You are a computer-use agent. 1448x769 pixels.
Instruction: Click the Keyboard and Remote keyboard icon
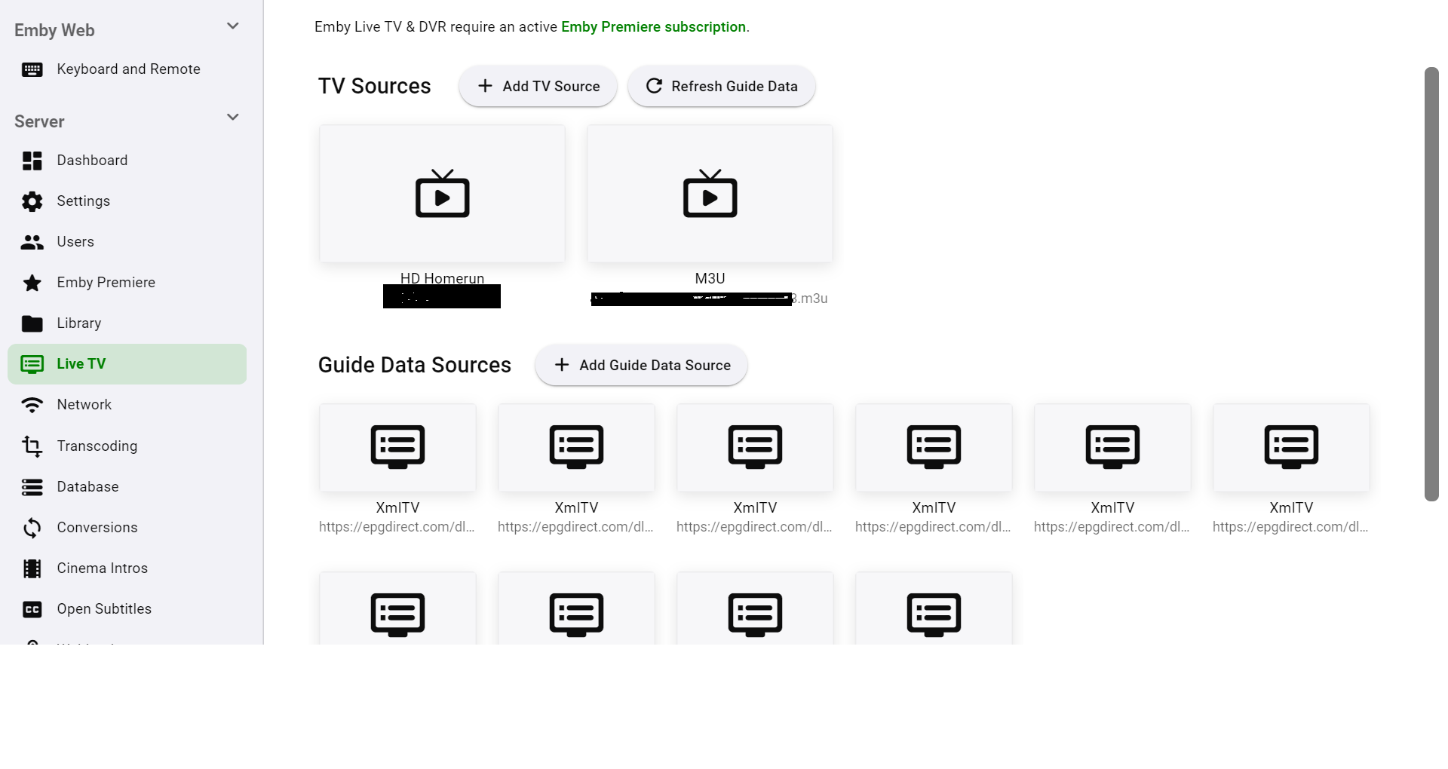tap(32, 69)
